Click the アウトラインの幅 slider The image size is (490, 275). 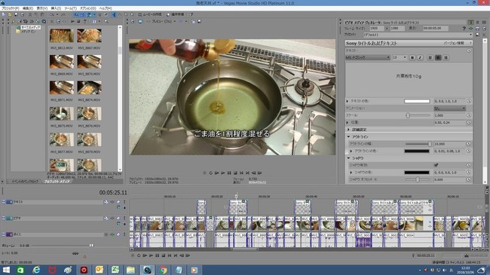(x=418, y=144)
